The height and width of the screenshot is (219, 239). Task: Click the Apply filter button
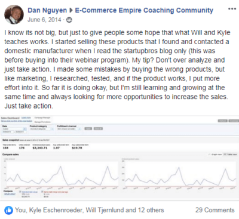(x=88, y=129)
